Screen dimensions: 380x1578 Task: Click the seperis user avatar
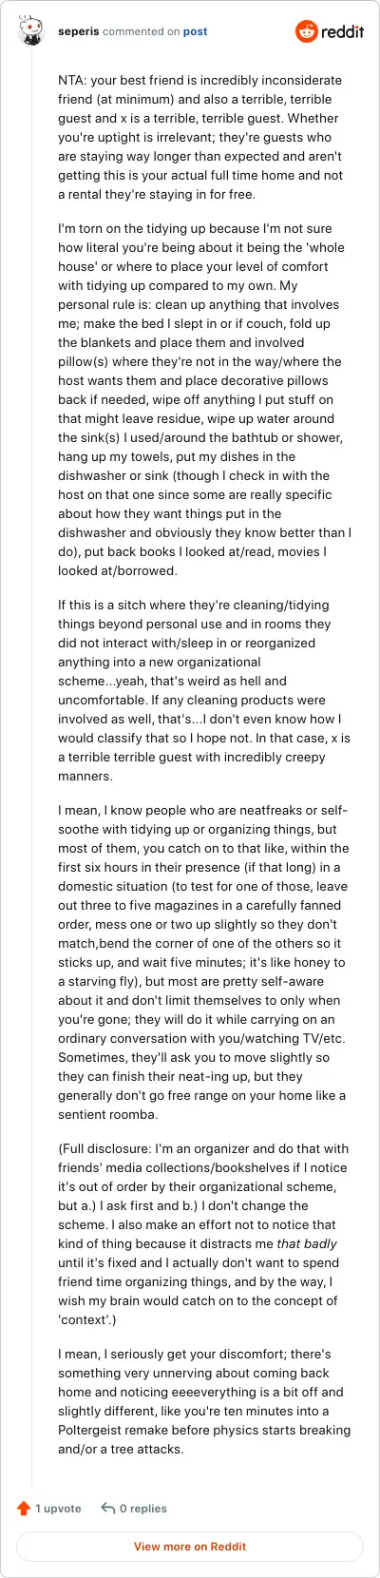31,31
